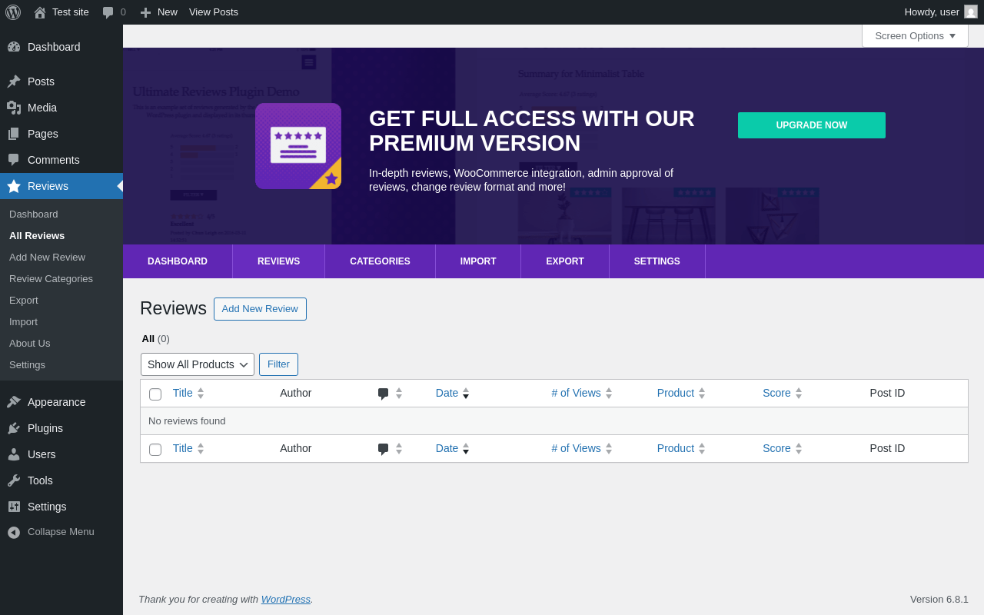Click the WordPress logo icon
Viewport: 984px width, 615px height.
pos(13,12)
